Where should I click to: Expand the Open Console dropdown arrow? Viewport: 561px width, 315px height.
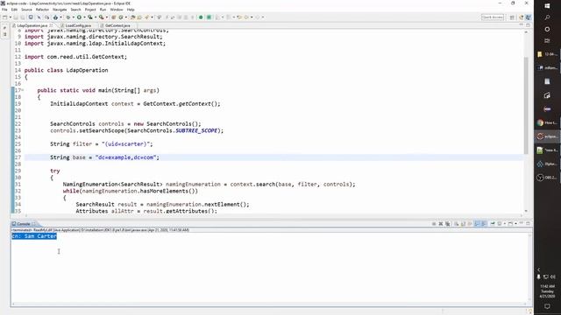tap(515, 224)
